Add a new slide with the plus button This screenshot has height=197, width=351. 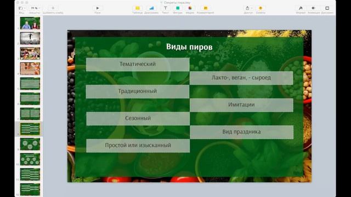pos(53,8)
